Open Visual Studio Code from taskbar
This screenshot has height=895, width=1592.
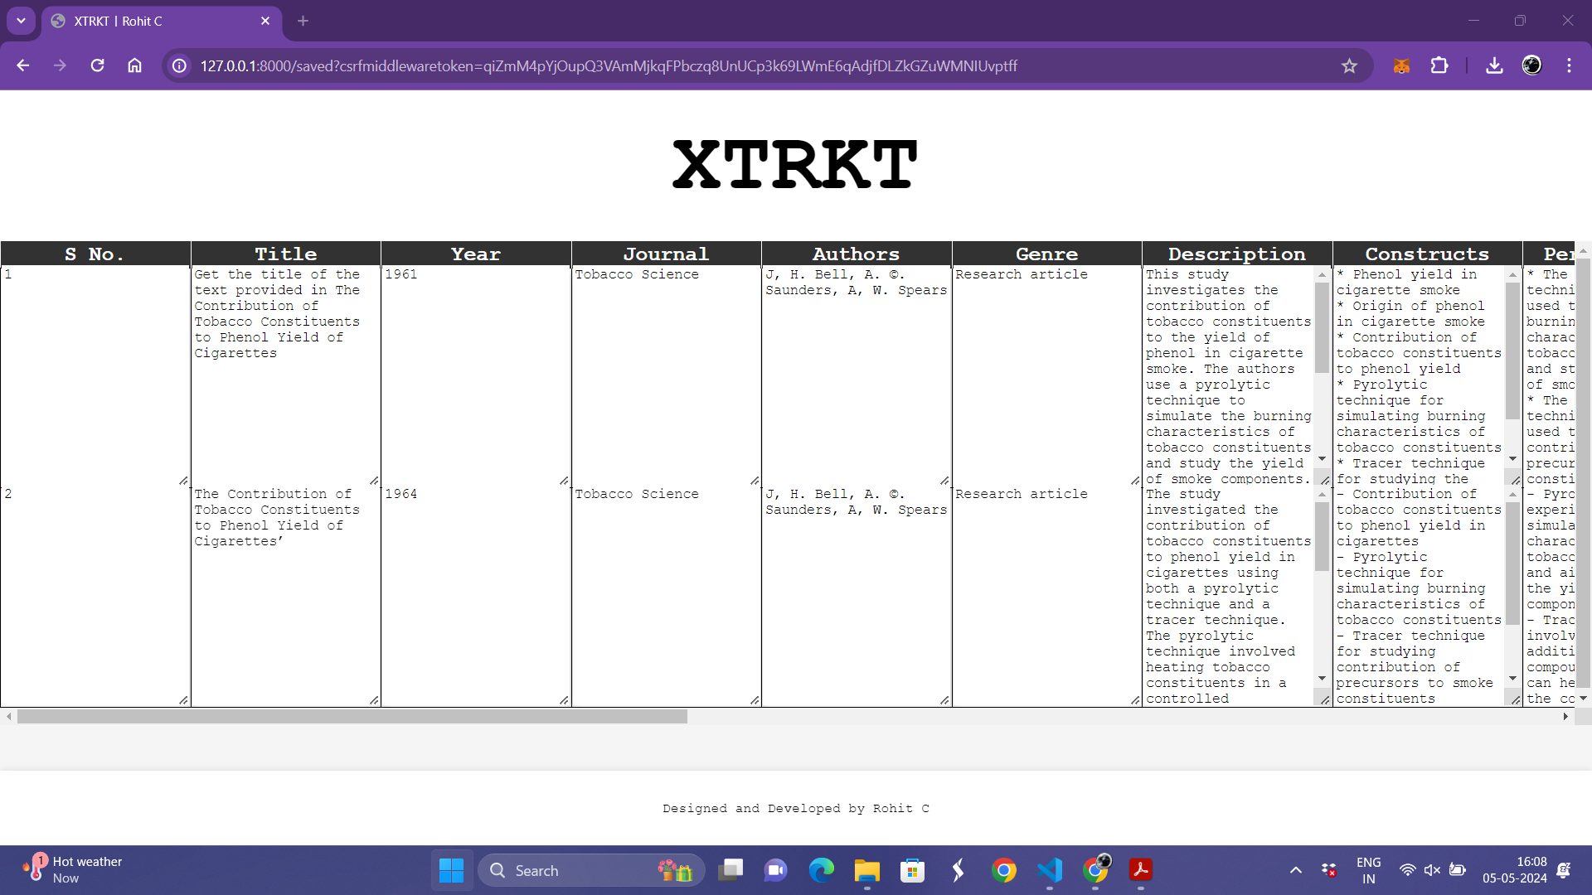(1050, 870)
